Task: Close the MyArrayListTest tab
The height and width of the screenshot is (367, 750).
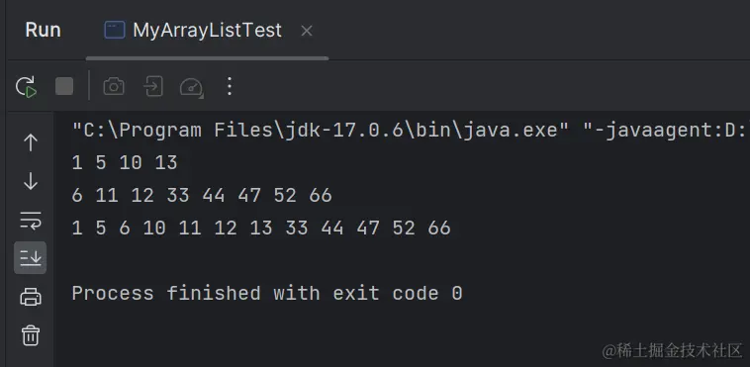Action: pos(307,31)
